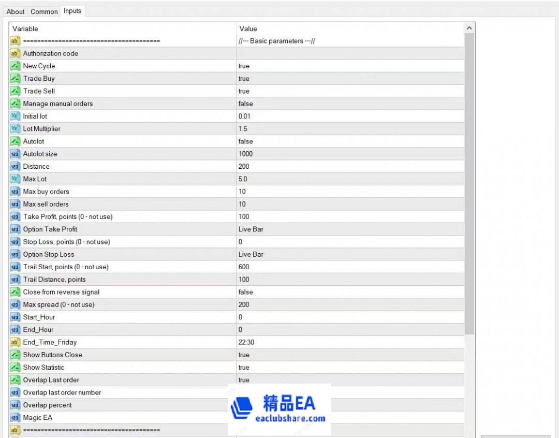Click the boolean icon next to New Cycle
The height and width of the screenshot is (438, 559).
tap(15, 66)
